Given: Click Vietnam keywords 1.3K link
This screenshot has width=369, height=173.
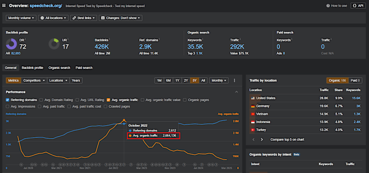Looking at the screenshot, I should pyautogui.click(x=357, y=114).
